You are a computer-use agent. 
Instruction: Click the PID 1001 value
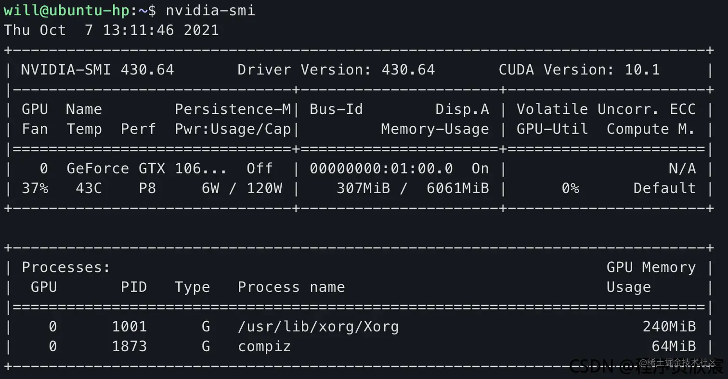pyautogui.click(x=129, y=327)
